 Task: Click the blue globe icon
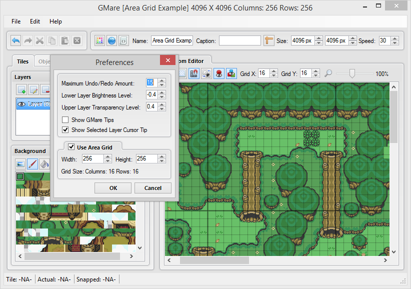point(111,40)
